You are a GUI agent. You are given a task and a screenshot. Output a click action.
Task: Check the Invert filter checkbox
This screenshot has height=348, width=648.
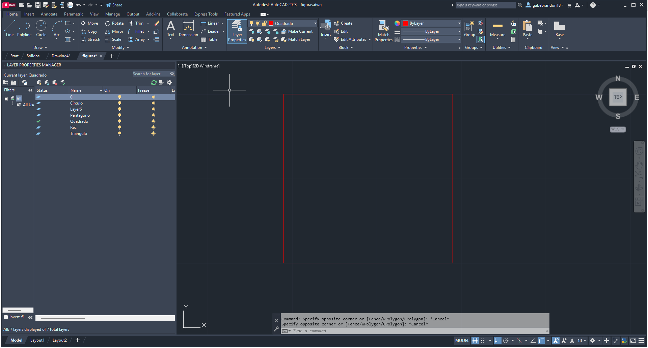click(6, 317)
